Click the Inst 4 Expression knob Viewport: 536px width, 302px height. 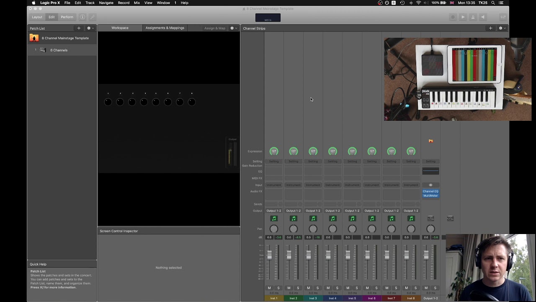tap(332, 151)
